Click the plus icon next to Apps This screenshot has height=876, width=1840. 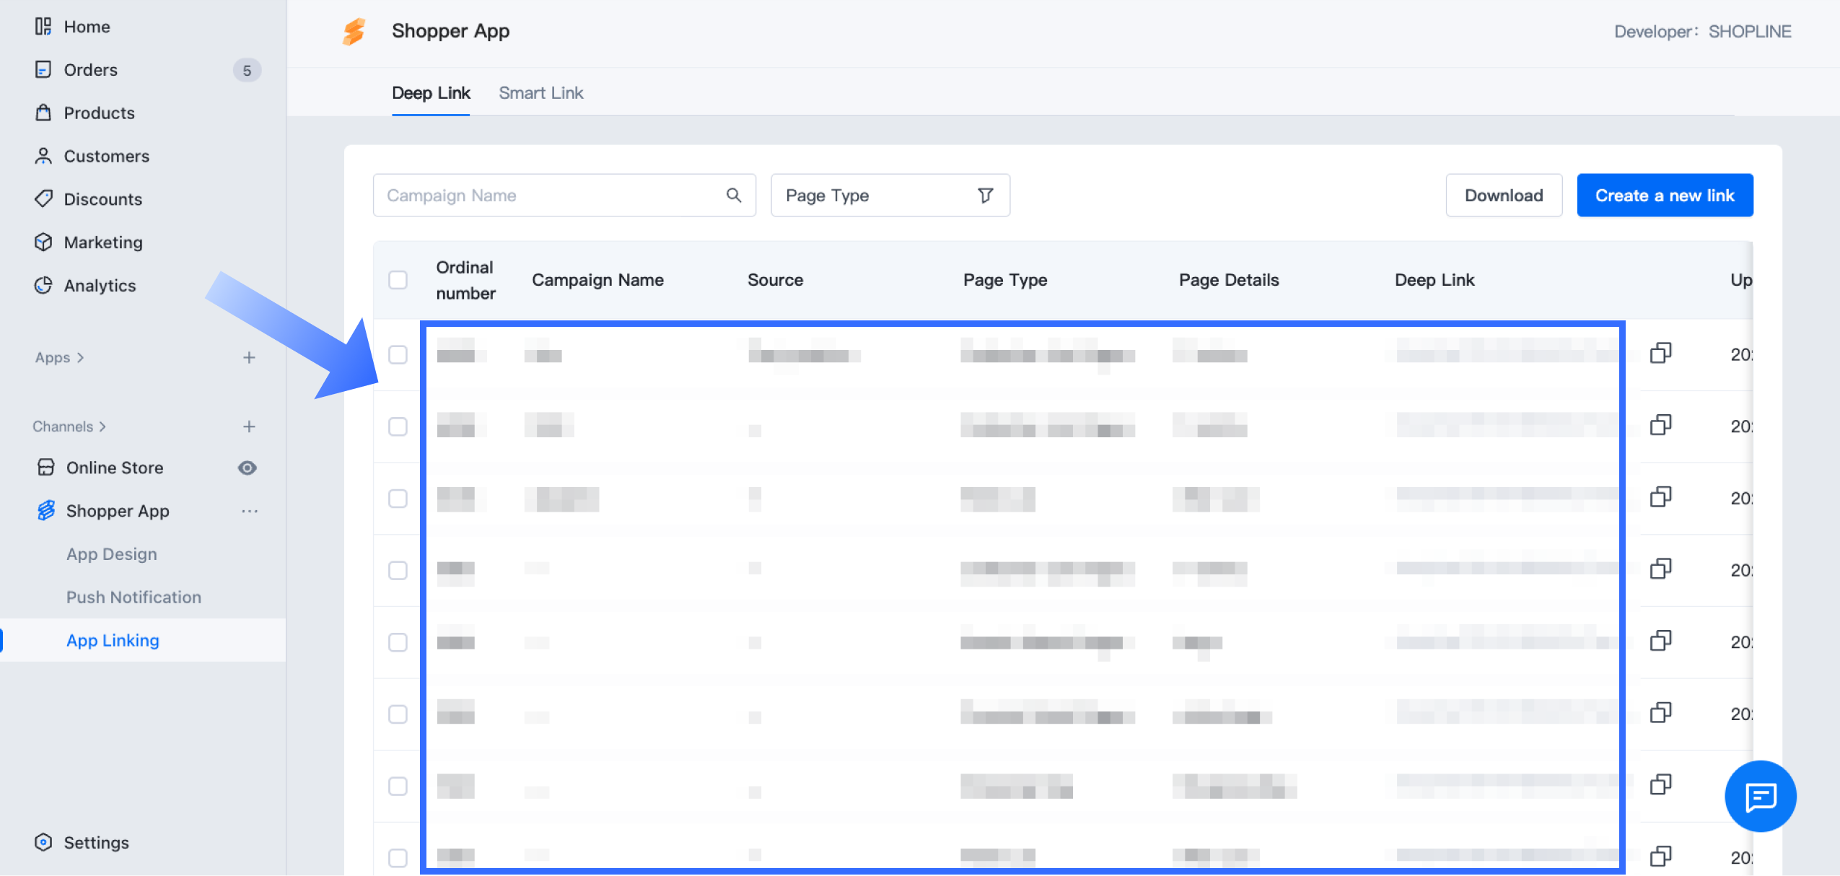click(x=249, y=357)
